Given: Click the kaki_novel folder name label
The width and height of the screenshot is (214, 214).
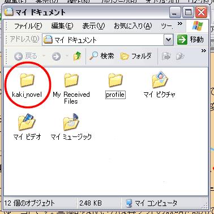Looking at the screenshot, I should coord(27,94).
